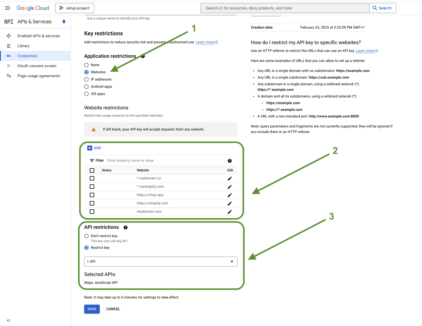Image resolution: width=422 pixels, height=326 pixels.
Task: Open the setup-project project picker
Action: coord(75,8)
